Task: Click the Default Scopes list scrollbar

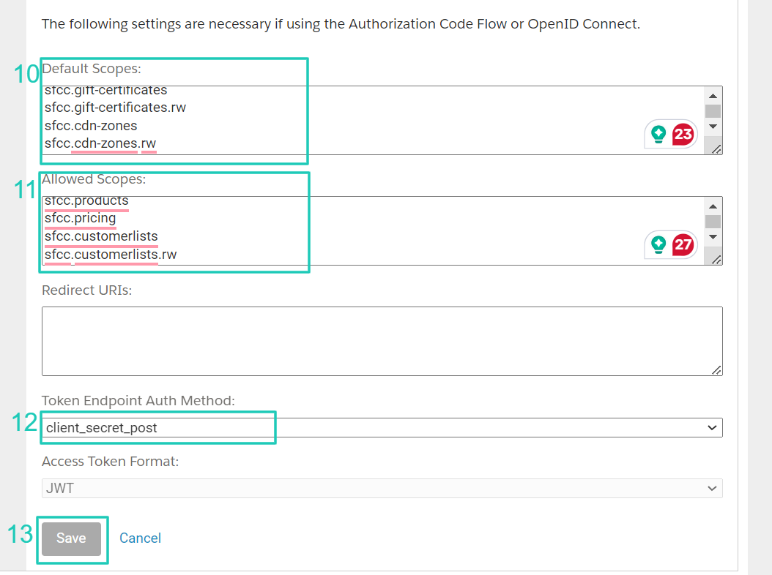Action: (714, 110)
